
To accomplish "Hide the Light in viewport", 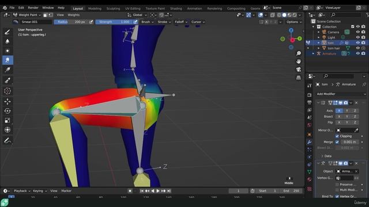I will click(357, 37).
